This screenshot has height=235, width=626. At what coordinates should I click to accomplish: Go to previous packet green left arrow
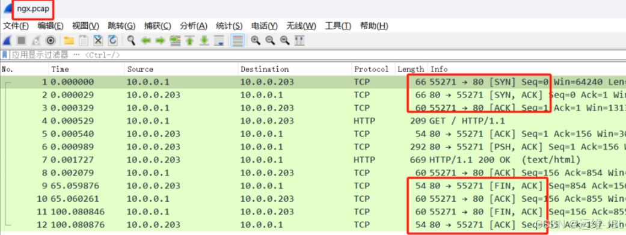(x=146, y=40)
